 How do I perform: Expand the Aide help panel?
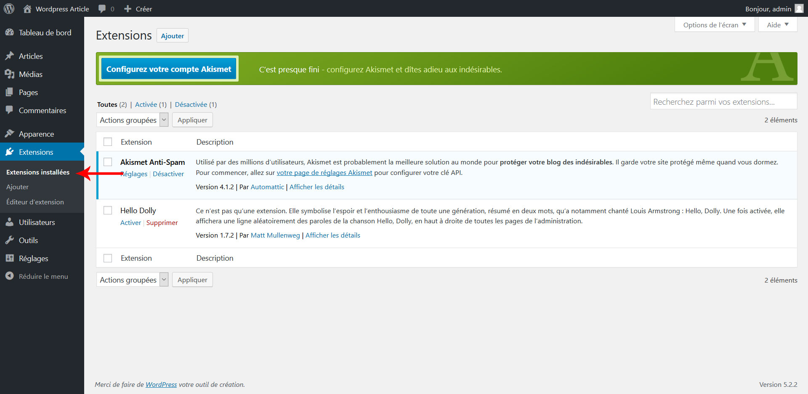[778, 25]
